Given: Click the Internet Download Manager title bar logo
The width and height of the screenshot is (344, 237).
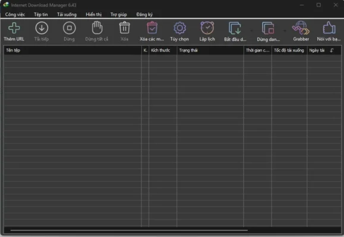Looking at the screenshot, I should point(6,5).
